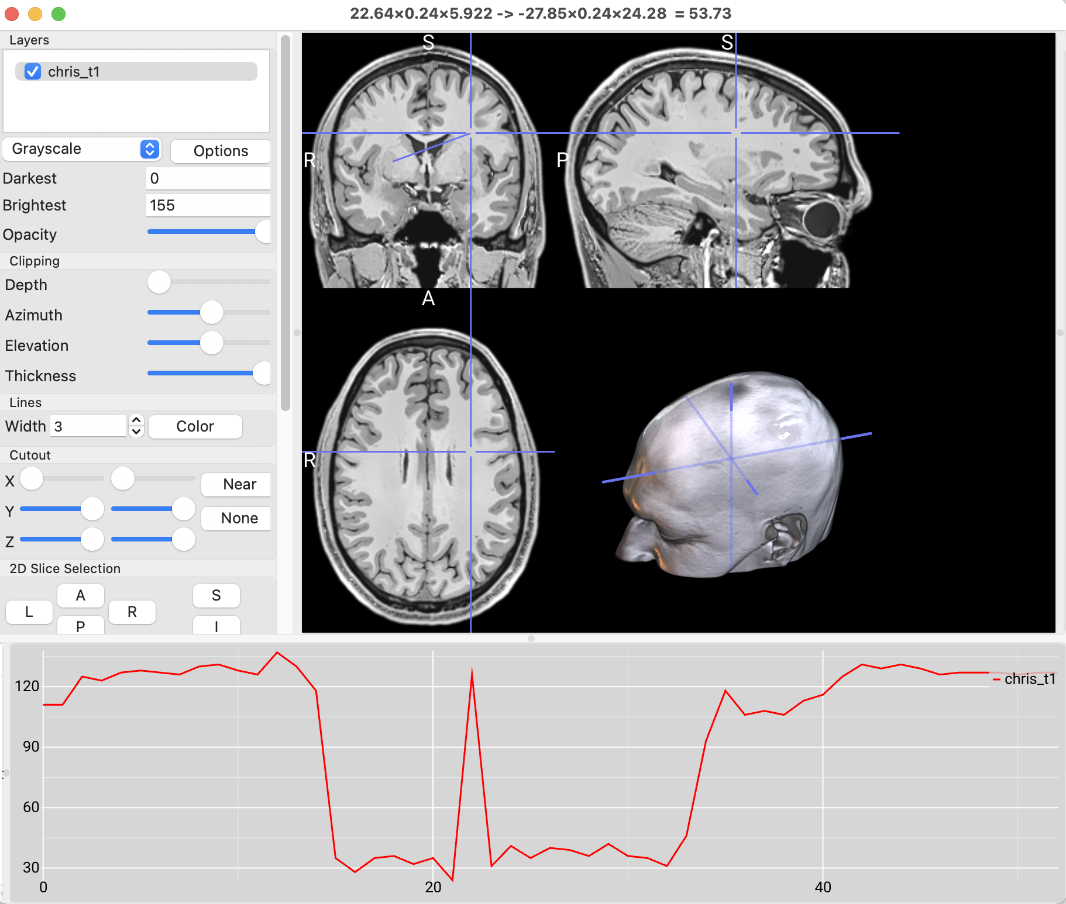Move slice Posterior with P button
The height and width of the screenshot is (904, 1066).
(81, 626)
